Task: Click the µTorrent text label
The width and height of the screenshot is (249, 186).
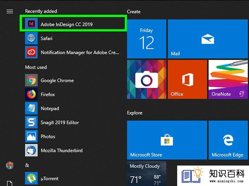Action: tap(50, 179)
